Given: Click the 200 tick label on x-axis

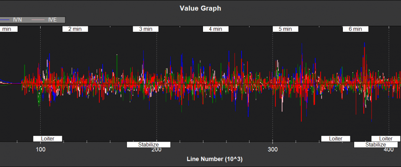Looking at the screenshot, I should [156, 151].
